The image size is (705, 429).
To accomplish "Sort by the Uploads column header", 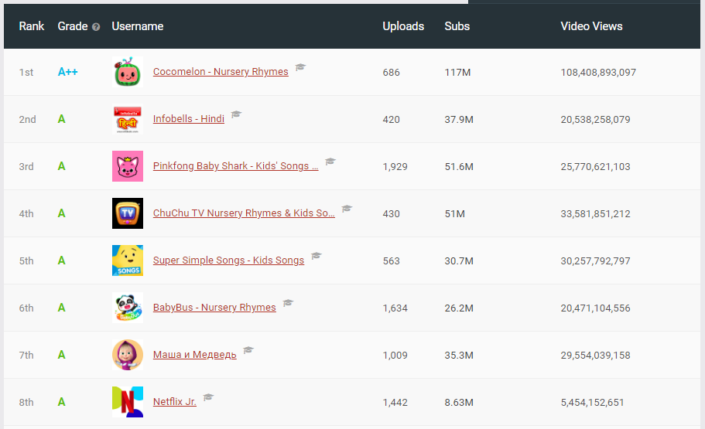I will pyautogui.click(x=403, y=26).
